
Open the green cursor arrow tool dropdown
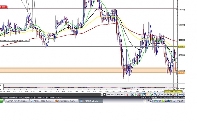click(x=151, y=95)
